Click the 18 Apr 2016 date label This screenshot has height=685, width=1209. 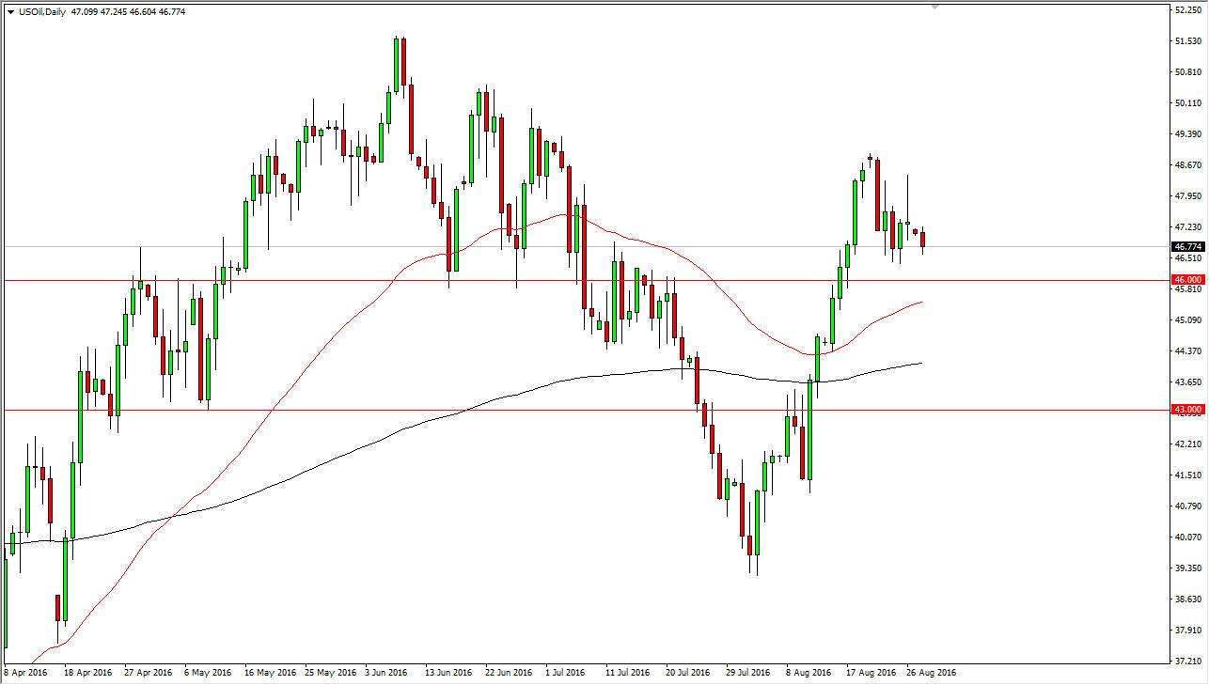point(87,673)
